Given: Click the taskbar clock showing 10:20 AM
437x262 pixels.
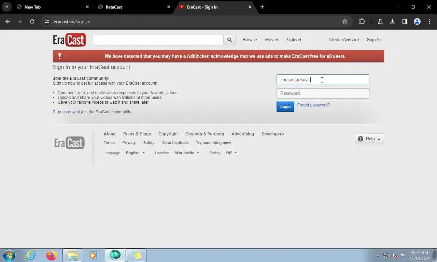Looking at the screenshot, I should click(420, 256).
